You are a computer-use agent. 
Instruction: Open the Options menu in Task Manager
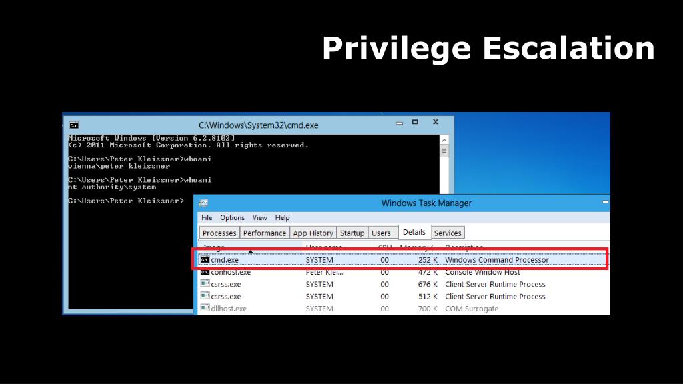(232, 218)
